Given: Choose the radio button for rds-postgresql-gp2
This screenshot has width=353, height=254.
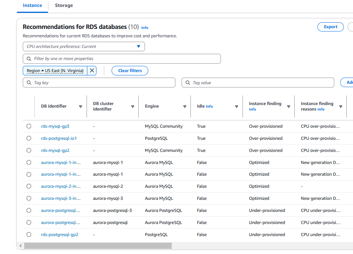Looking at the screenshot, I should point(29,234).
